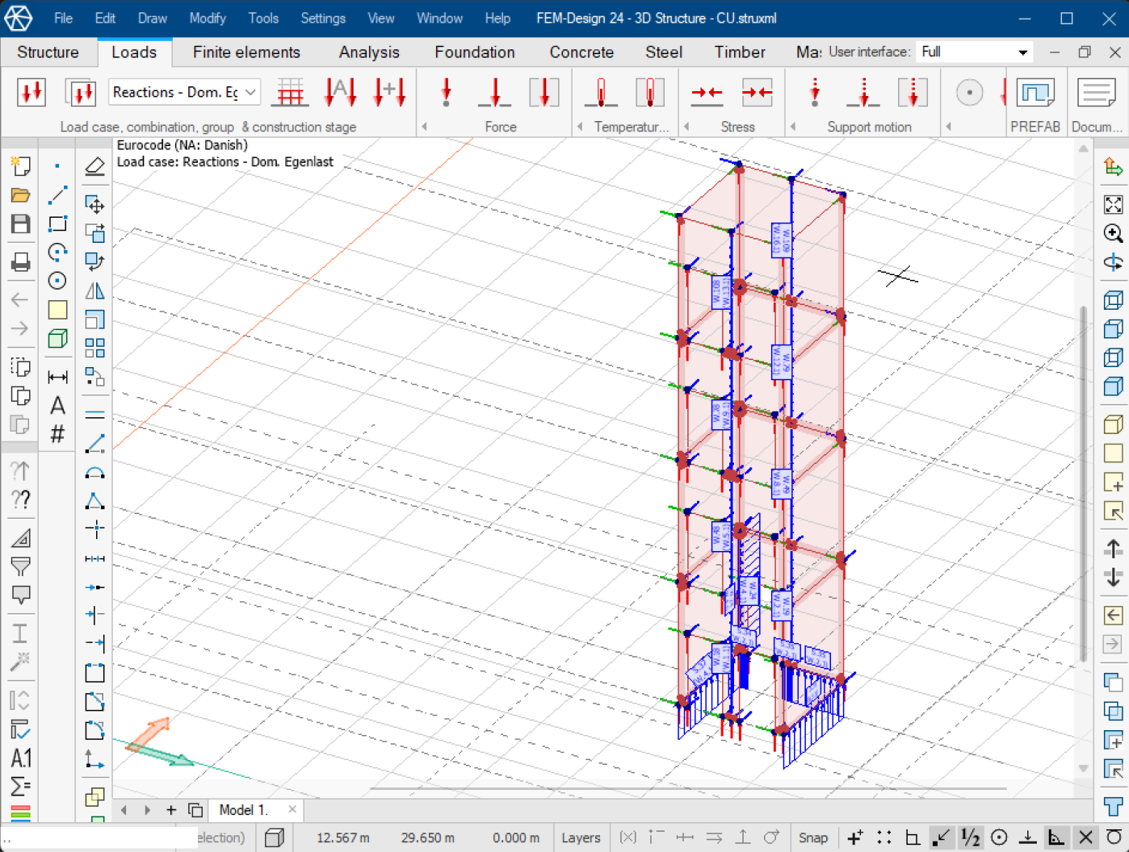Open the filter funnel tool
This screenshot has height=852, width=1129.
click(20, 566)
